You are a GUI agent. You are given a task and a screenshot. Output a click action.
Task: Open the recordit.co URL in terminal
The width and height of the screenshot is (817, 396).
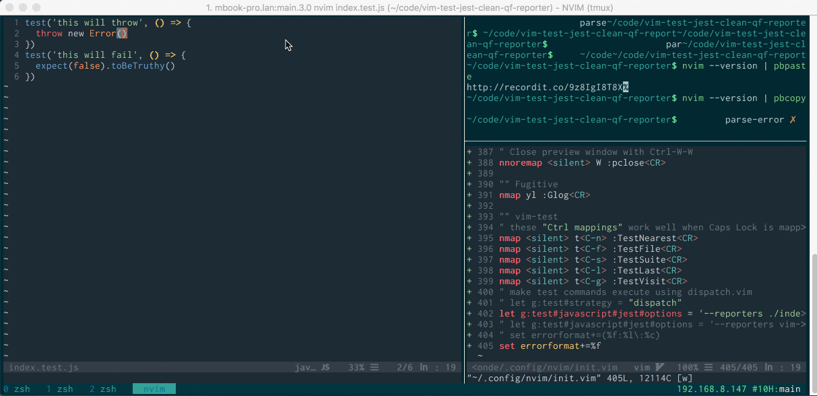(545, 88)
